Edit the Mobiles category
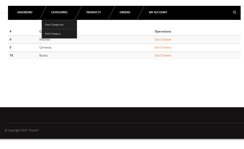 157,39
